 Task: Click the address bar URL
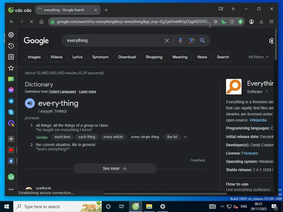click(133, 22)
